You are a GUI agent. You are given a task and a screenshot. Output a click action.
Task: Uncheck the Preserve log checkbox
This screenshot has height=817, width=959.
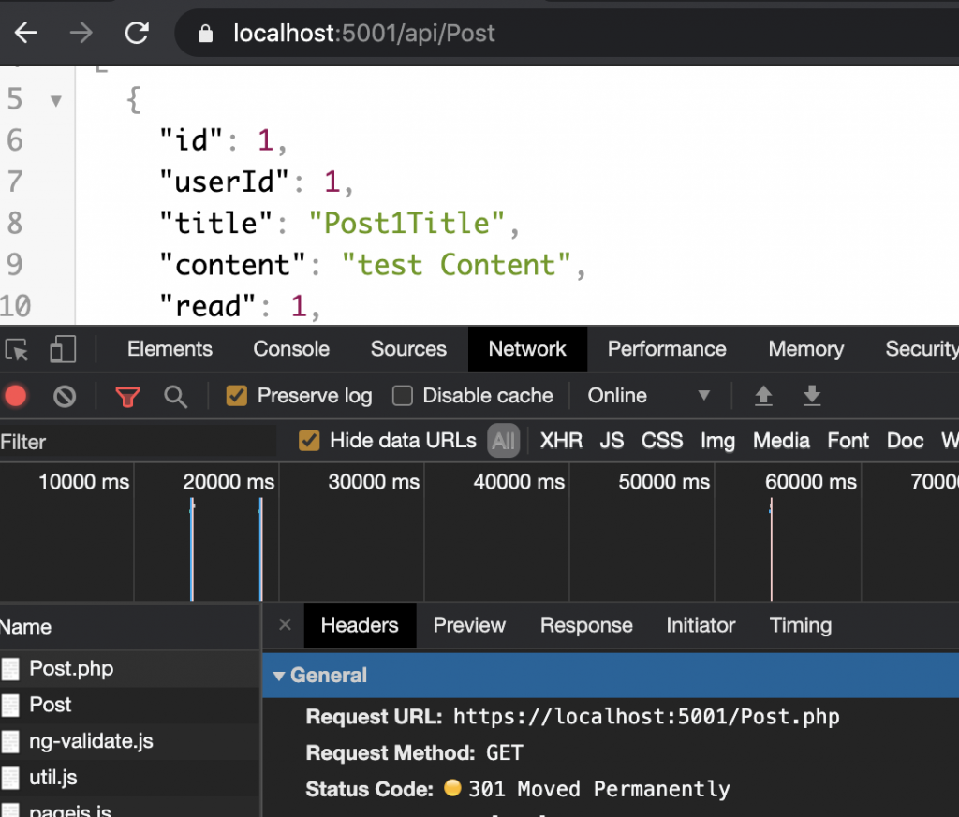237,396
